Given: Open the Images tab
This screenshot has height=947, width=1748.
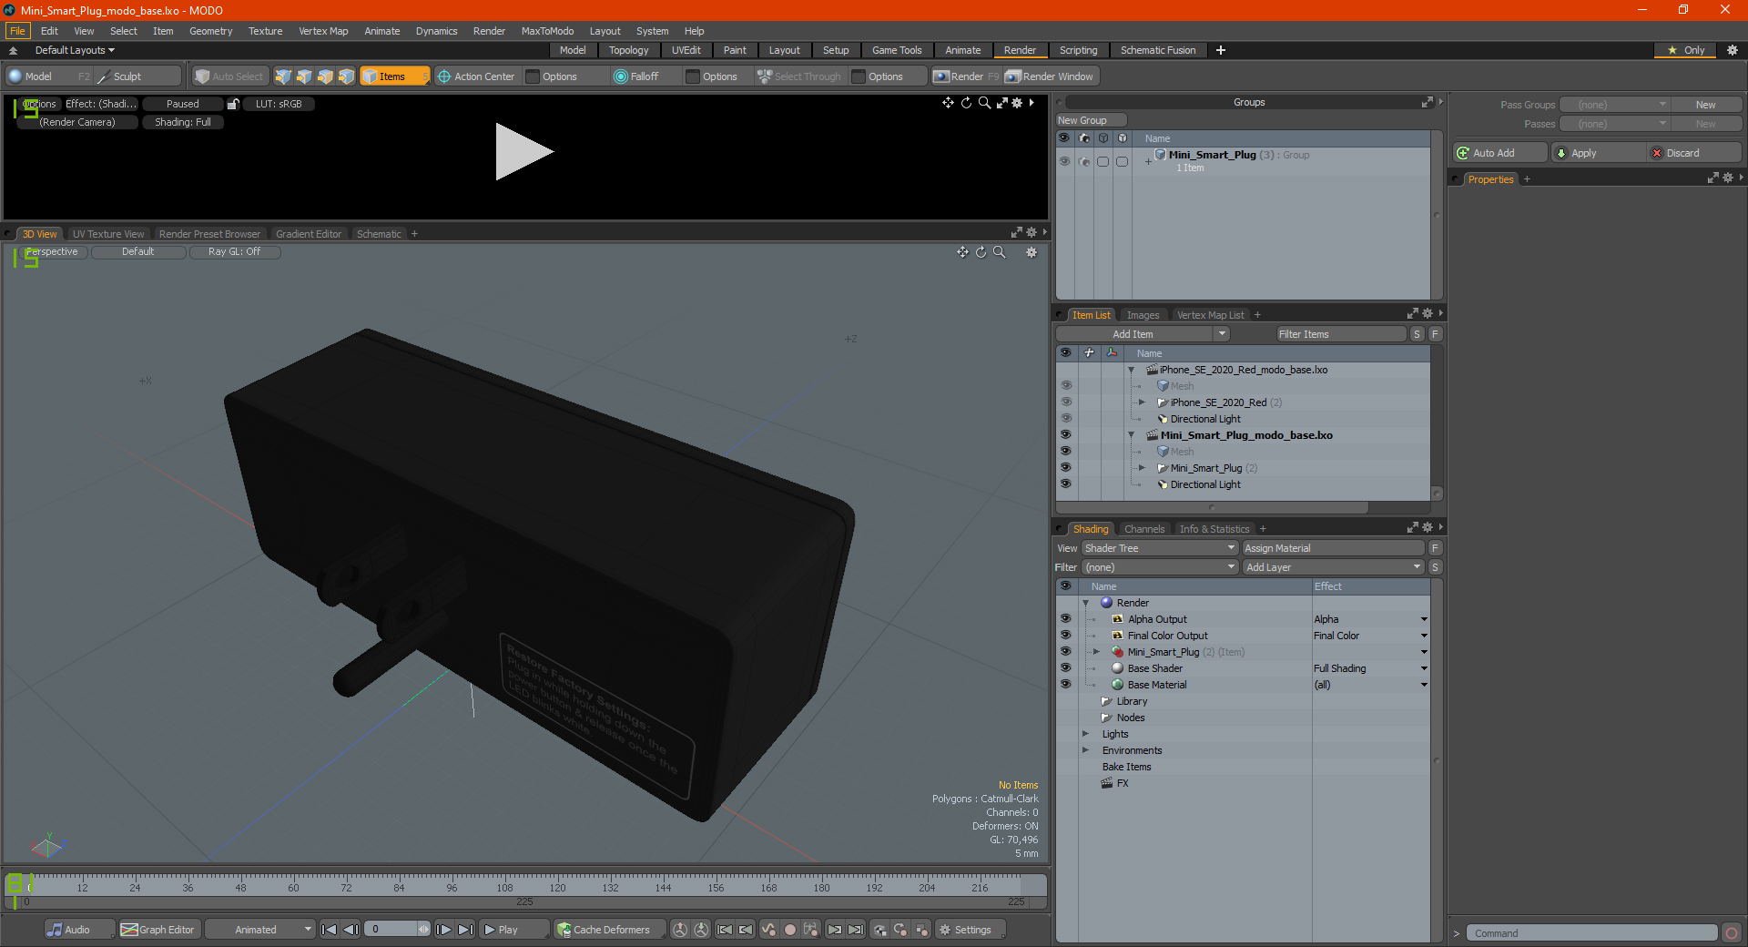Looking at the screenshot, I should click(1143, 315).
